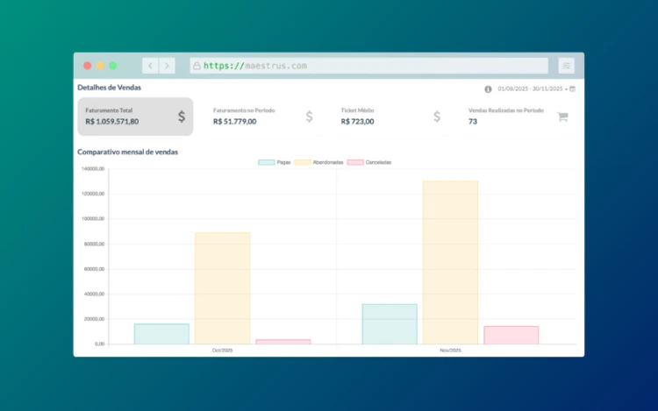This screenshot has height=411, width=658.
Task: Open the date range 01/08/2025 - 30/11/2025 dropdown
Action: tap(532, 89)
